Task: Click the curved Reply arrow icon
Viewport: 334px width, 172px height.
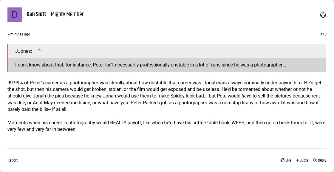Action: tap(315, 160)
